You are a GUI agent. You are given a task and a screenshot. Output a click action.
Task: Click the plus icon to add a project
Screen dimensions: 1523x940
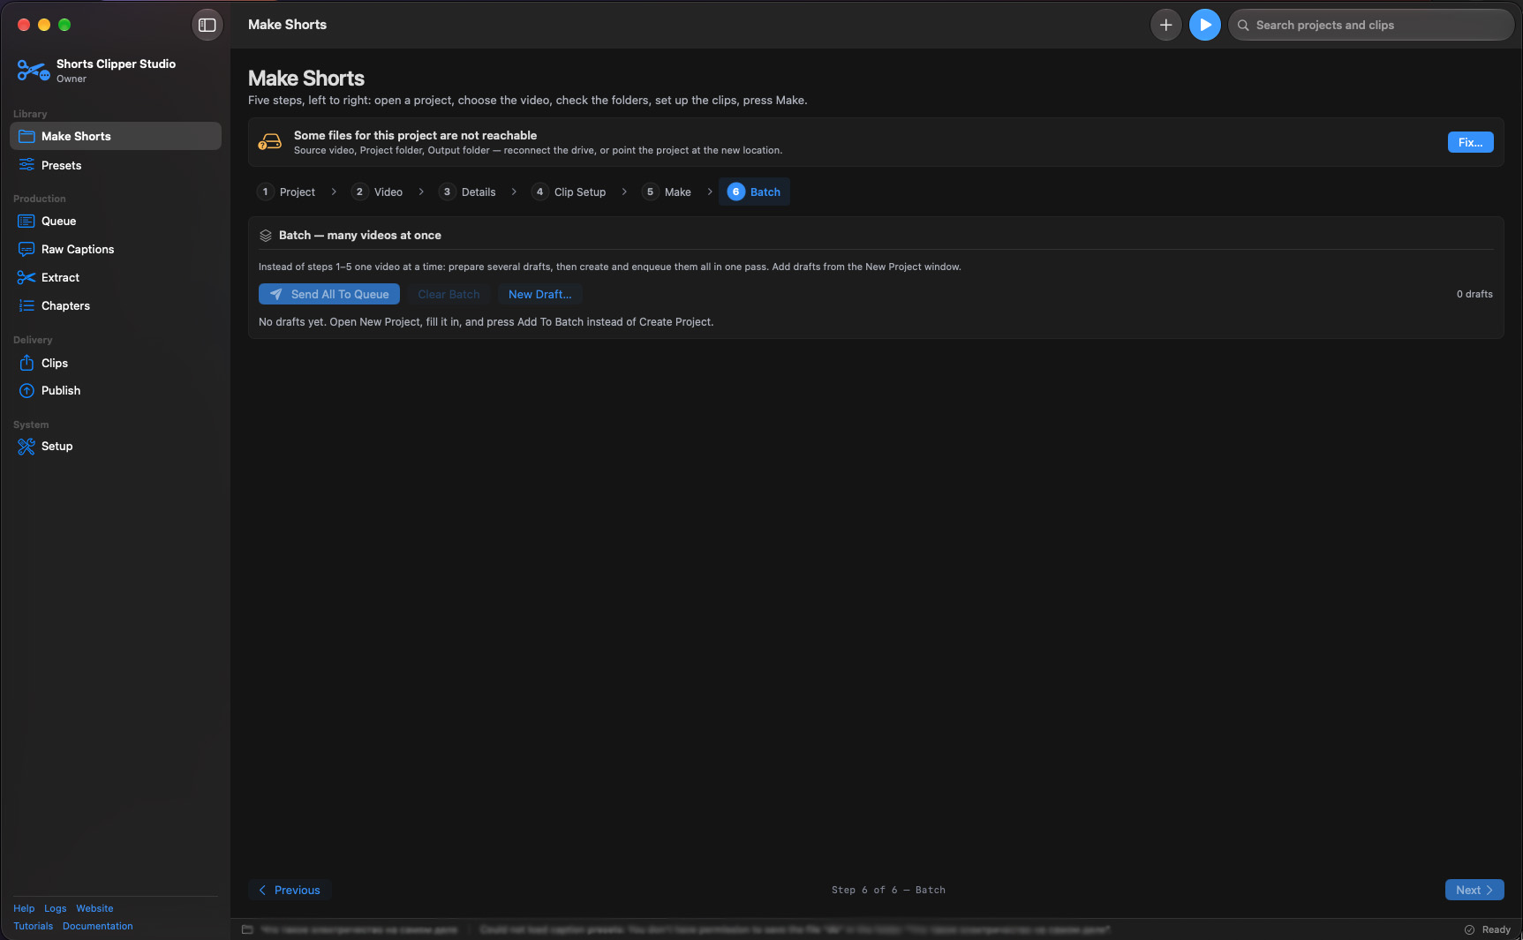pyautogui.click(x=1165, y=25)
